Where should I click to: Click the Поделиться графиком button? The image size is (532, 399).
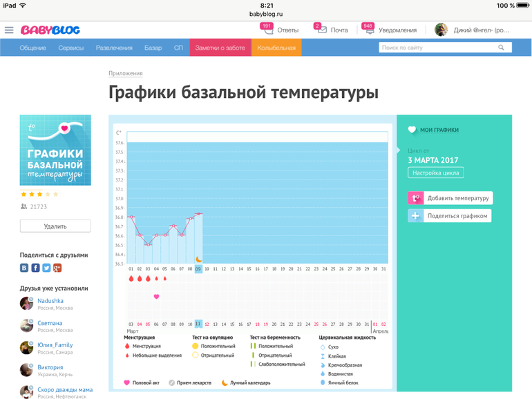coord(449,216)
